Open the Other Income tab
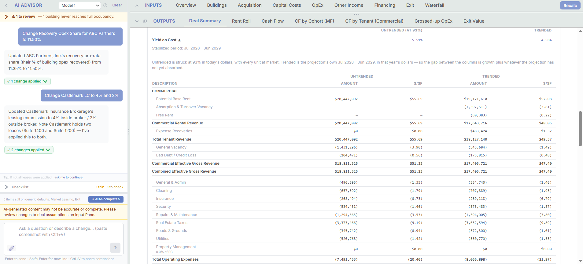This screenshot has width=583, height=264. (x=349, y=5)
